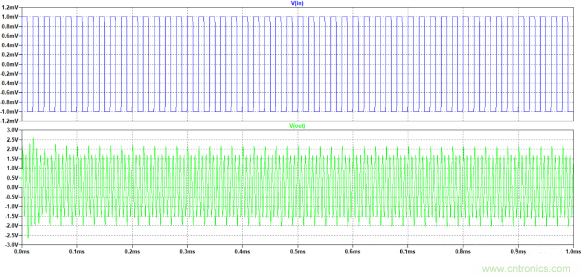Click the largest negative spike of V(out)
The height and width of the screenshot is (277, 581).
point(28,237)
